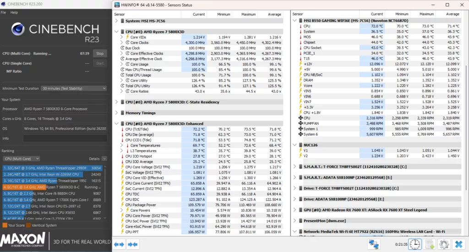469x252 pixels.
Task: Expand the Core Clocks sub-rows
Action: tap(122, 43)
